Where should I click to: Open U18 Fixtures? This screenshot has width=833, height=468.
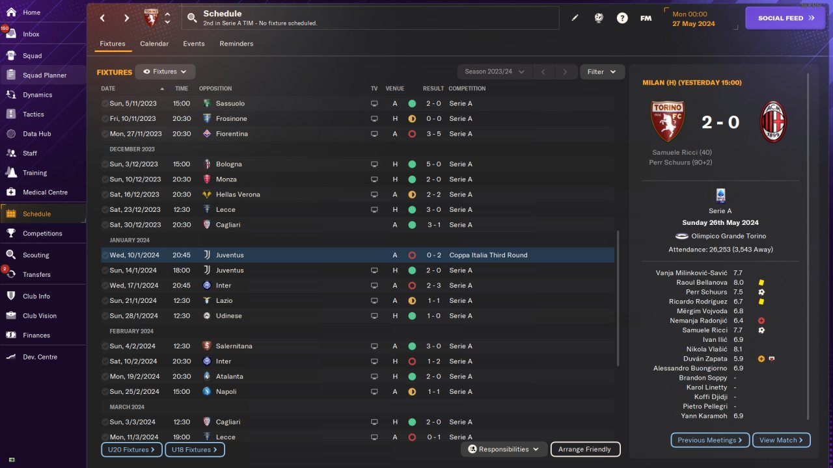[195, 449]
